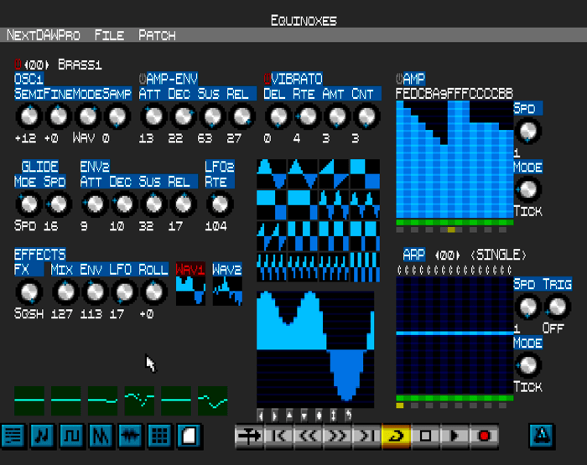This screenshot has width=587, height=465.
Task: Click the ENV2 Dec knob showing 10
Action: (124, 204)
